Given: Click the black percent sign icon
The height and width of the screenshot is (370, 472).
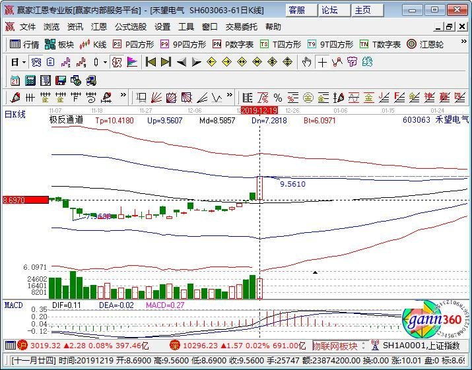Looking at the screenshot, I should click(x=278, y=98).
